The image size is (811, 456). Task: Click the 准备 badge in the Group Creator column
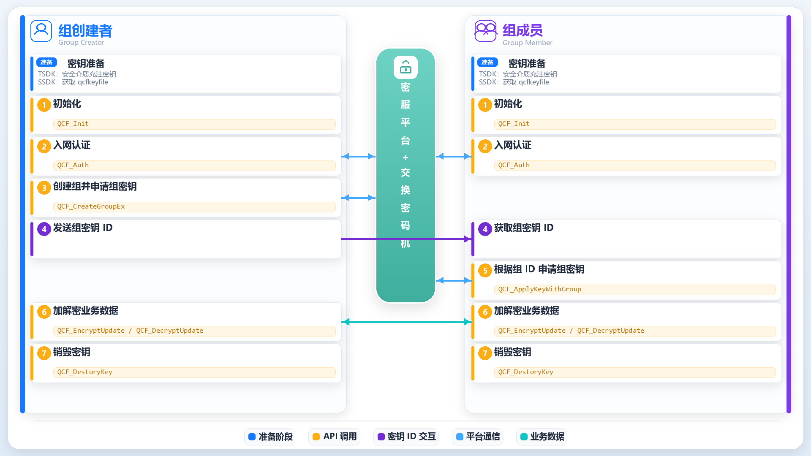(46, 62)
